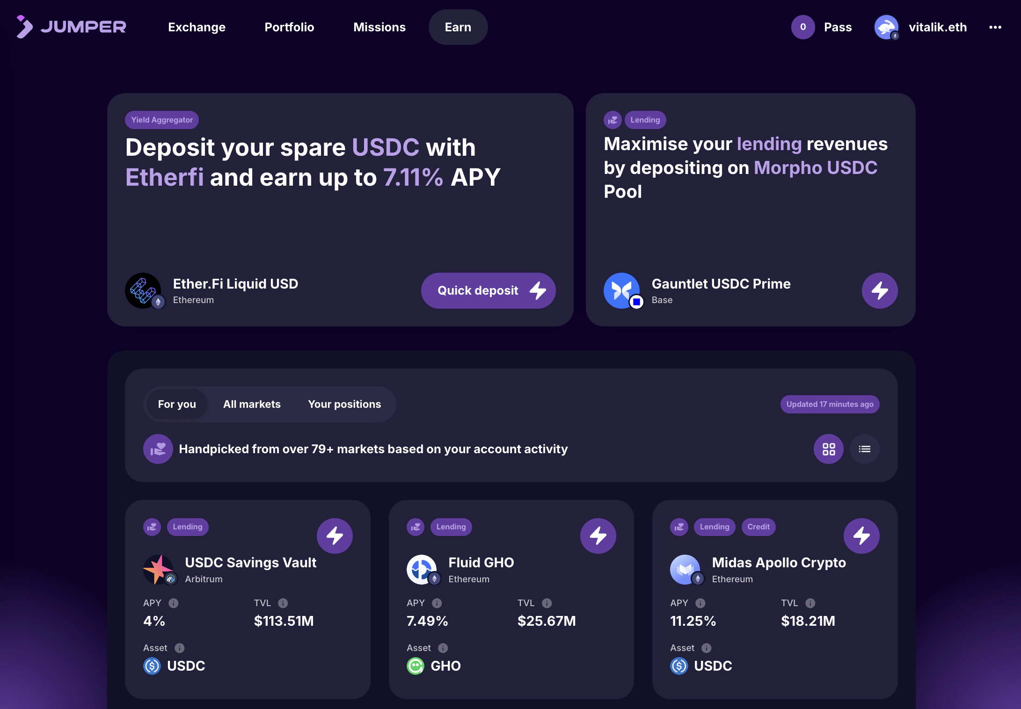This screenshot has height=709, width=1021.
Task: Click the TVL info icon on Fluid GHO
Action: (x=547, y=603)
